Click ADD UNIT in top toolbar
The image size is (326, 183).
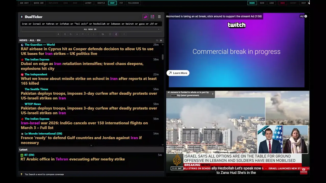[x=24, y=3]
